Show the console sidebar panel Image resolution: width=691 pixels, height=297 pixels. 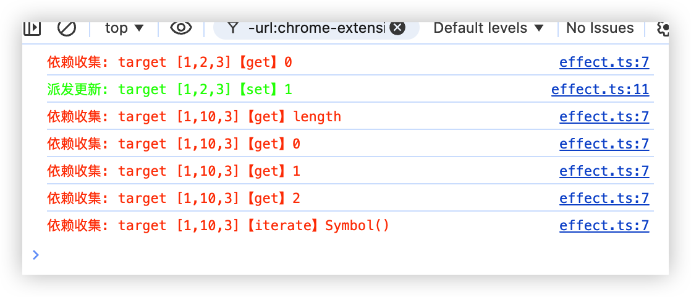pyautogui.click(x=32, y=28)
